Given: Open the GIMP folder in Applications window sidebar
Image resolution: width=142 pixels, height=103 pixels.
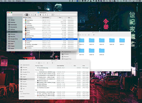Looking at the screenshot, I should (12, 44).
